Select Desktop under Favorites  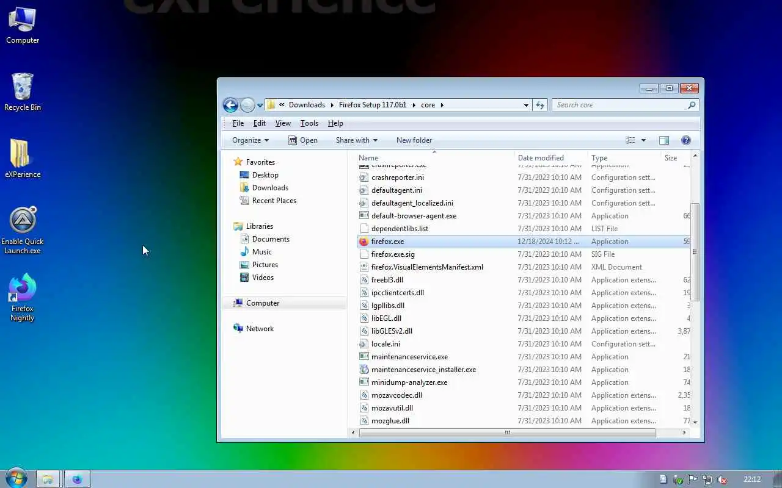coord(265,175)
